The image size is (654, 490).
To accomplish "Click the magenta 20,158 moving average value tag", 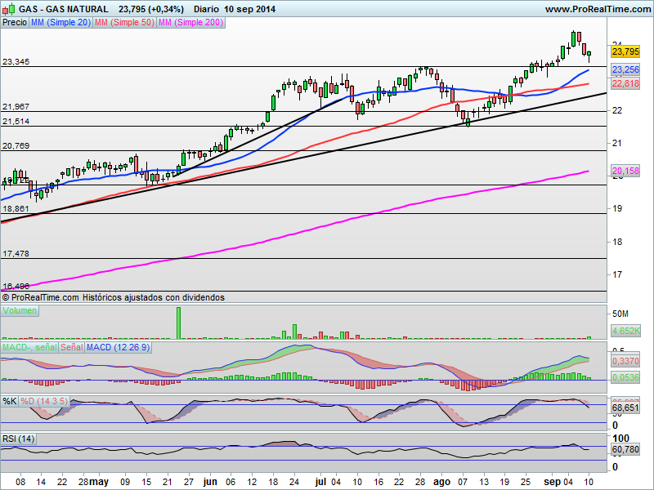I will point(625,171).
